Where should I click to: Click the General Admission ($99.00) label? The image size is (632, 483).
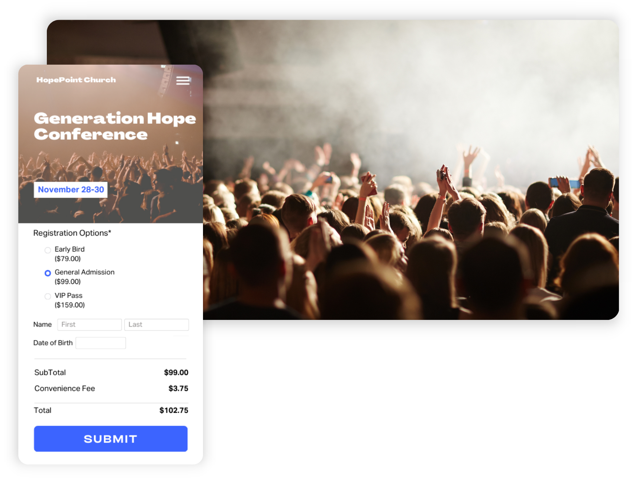point(84,277)
